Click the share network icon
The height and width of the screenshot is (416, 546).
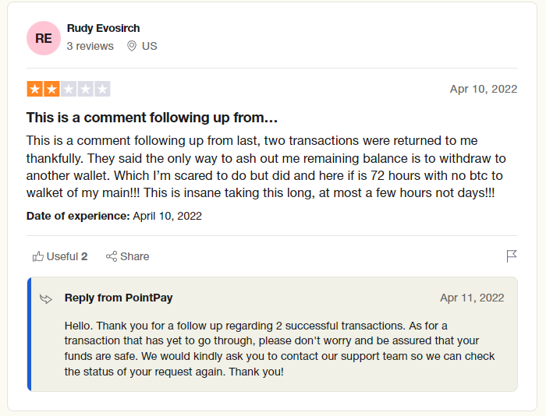pyautogui.click(x=112, y=256)
